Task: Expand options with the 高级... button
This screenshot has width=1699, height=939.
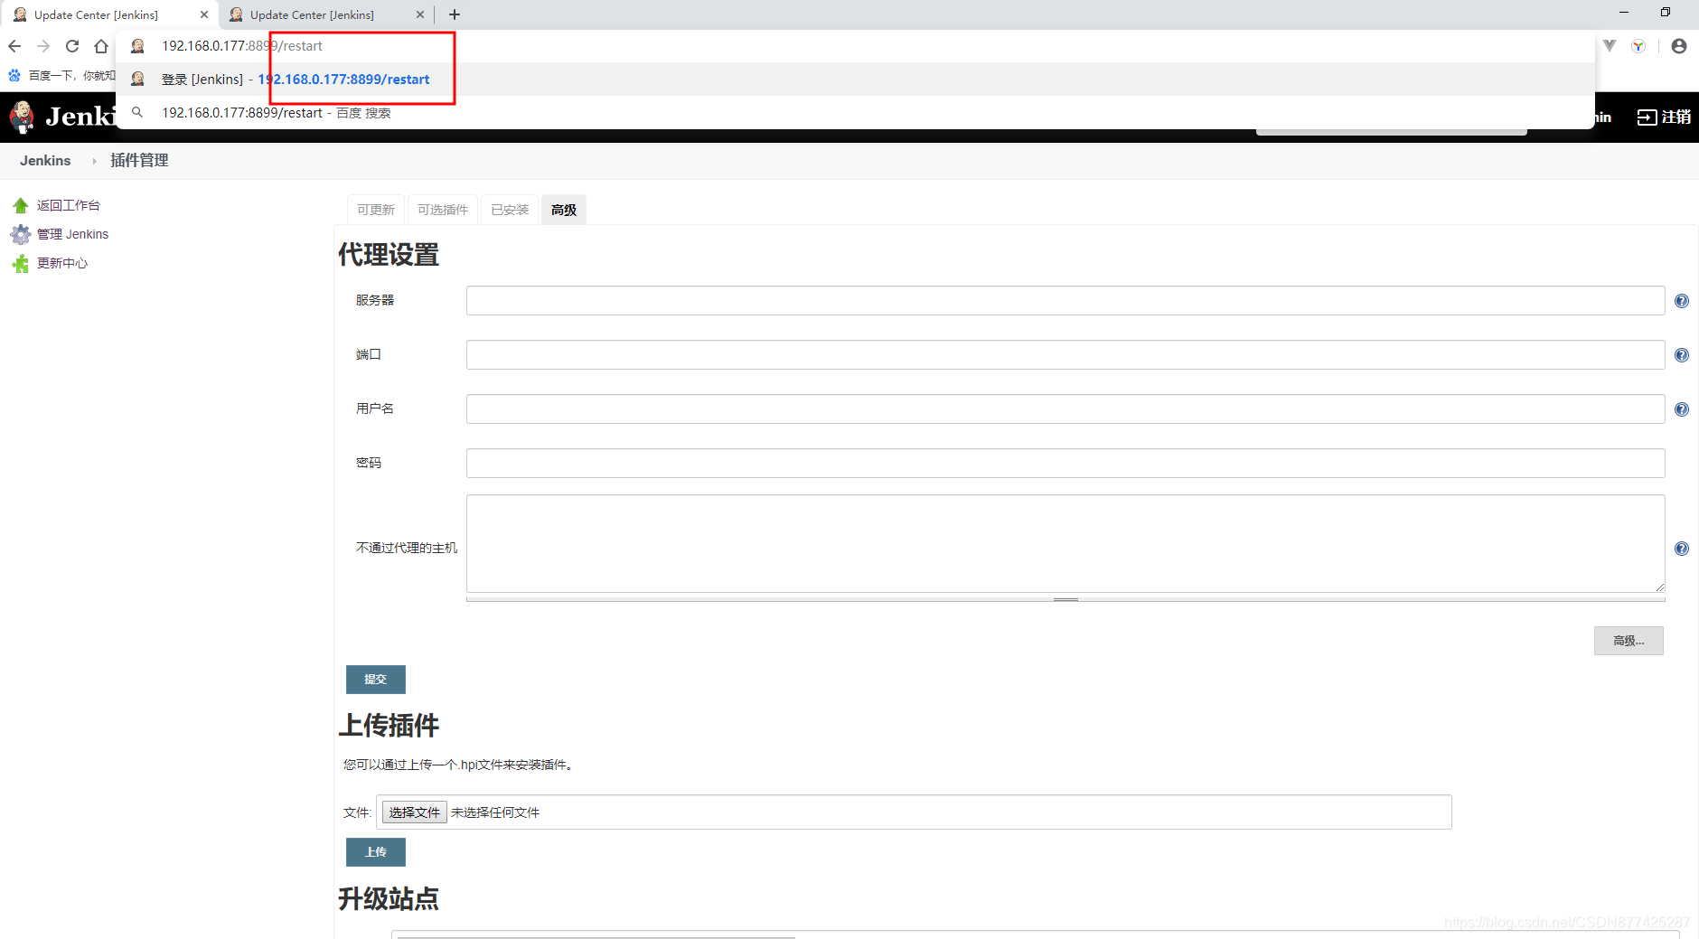Action: 1629,641
